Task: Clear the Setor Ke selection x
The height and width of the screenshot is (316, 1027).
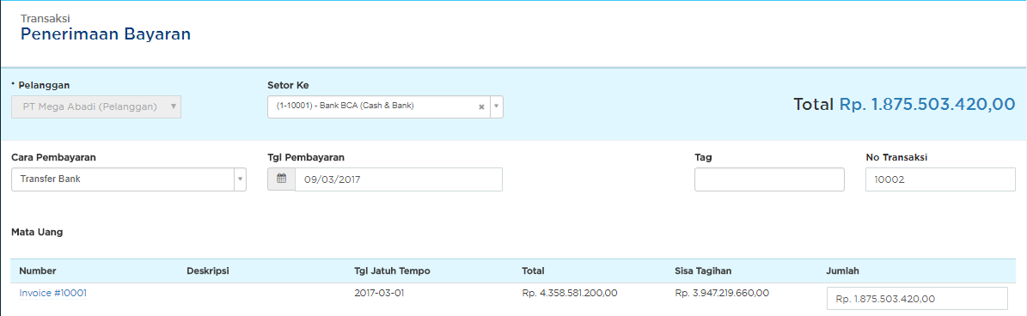Action: pyautogui.click(x=481, y=106)
